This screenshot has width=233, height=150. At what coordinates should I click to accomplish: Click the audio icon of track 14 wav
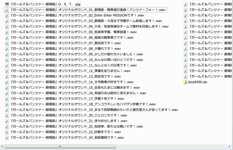tap(7, 82)
